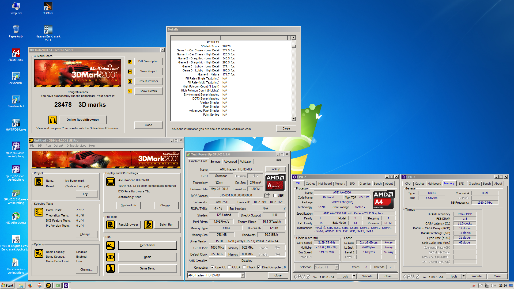
Task: Click the Save Project floppy disk icon
Action: click(x=130, y=72)
